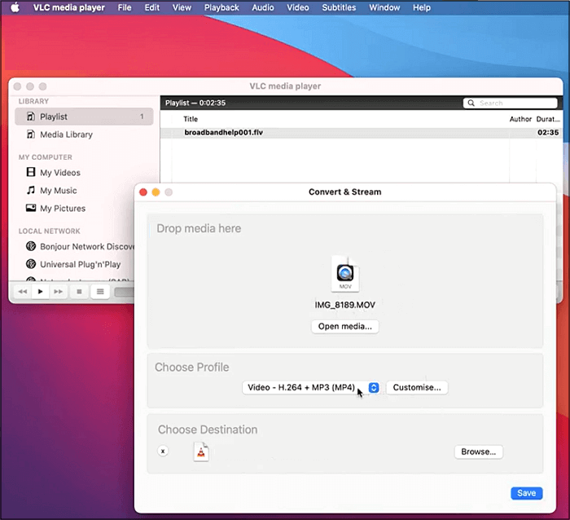
Task: Click the Browse... destination button
Action: click(x=478, y=452)
